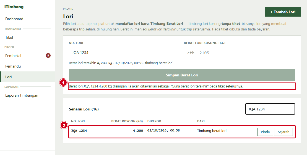Click the 4,200 weight cell
307x155 pixels.
tap(138, 131)
